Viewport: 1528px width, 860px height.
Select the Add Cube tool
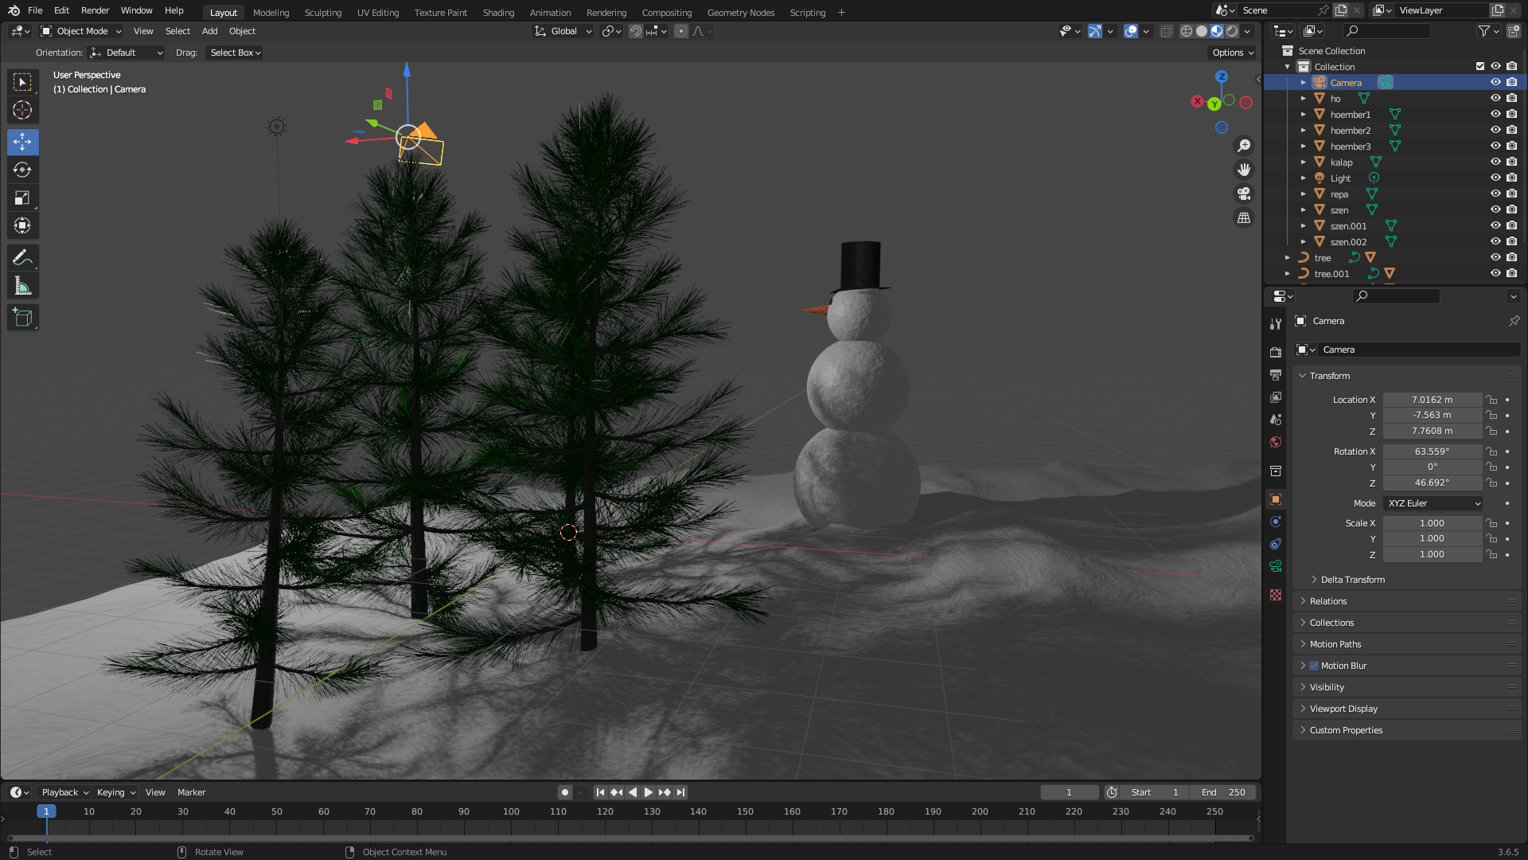pyautogui.click(x=22, y=317)
